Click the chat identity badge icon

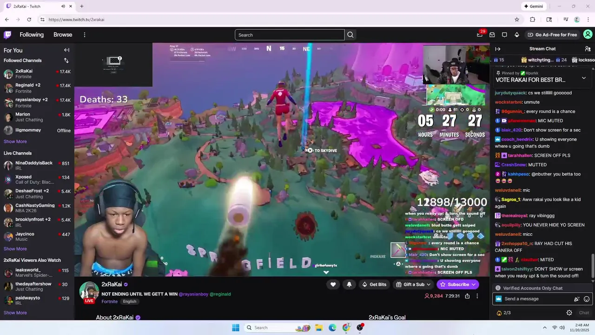[499, 299]
